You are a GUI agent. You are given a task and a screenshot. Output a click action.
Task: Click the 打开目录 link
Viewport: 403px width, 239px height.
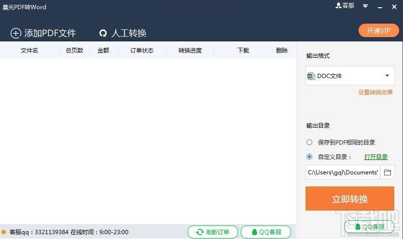(376, 157)
